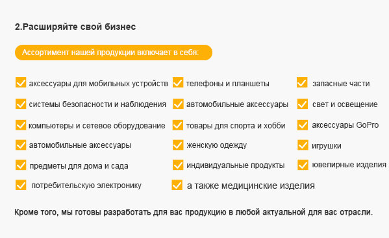Click the аксессуары GoPro checkmark icon
The width and height of the screenshot is (389, 238).
pyautogui.click(x=303, y=125)
